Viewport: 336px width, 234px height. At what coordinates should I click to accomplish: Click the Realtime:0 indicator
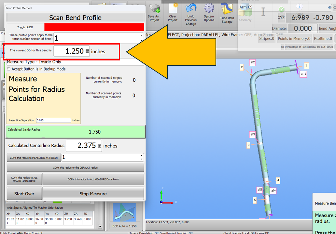click(323, 38)
